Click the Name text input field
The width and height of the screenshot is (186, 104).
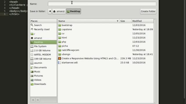click(102, 4)
